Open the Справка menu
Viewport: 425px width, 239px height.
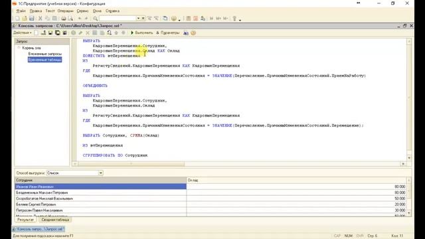coord(112,11)
